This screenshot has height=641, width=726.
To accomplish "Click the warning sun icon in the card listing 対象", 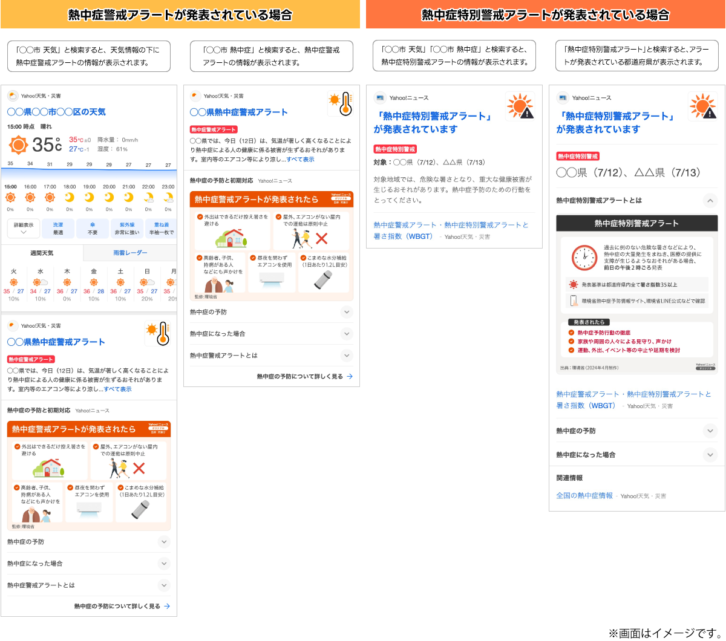I will click(x=521, y=106).
